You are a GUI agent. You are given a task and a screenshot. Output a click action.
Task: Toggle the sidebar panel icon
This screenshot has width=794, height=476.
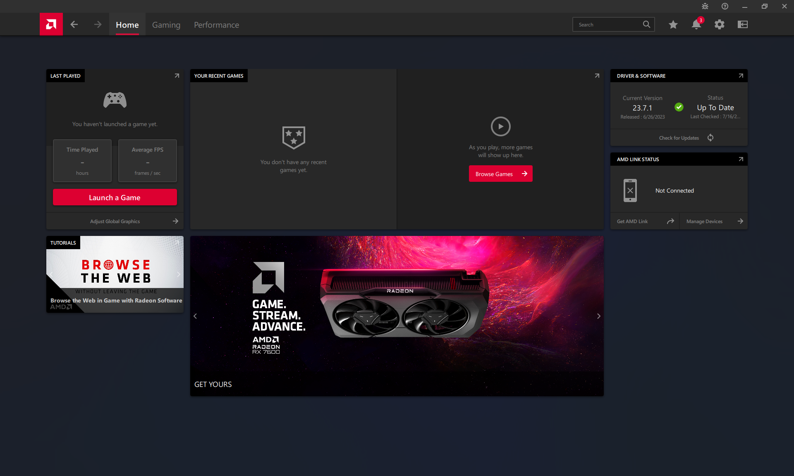[743, 24]
